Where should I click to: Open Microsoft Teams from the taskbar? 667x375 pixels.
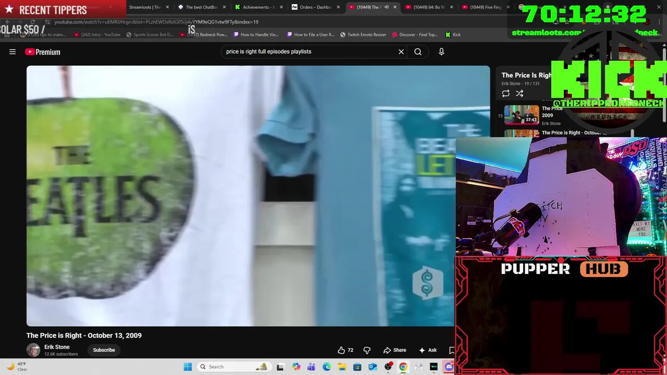coord(311,367)
